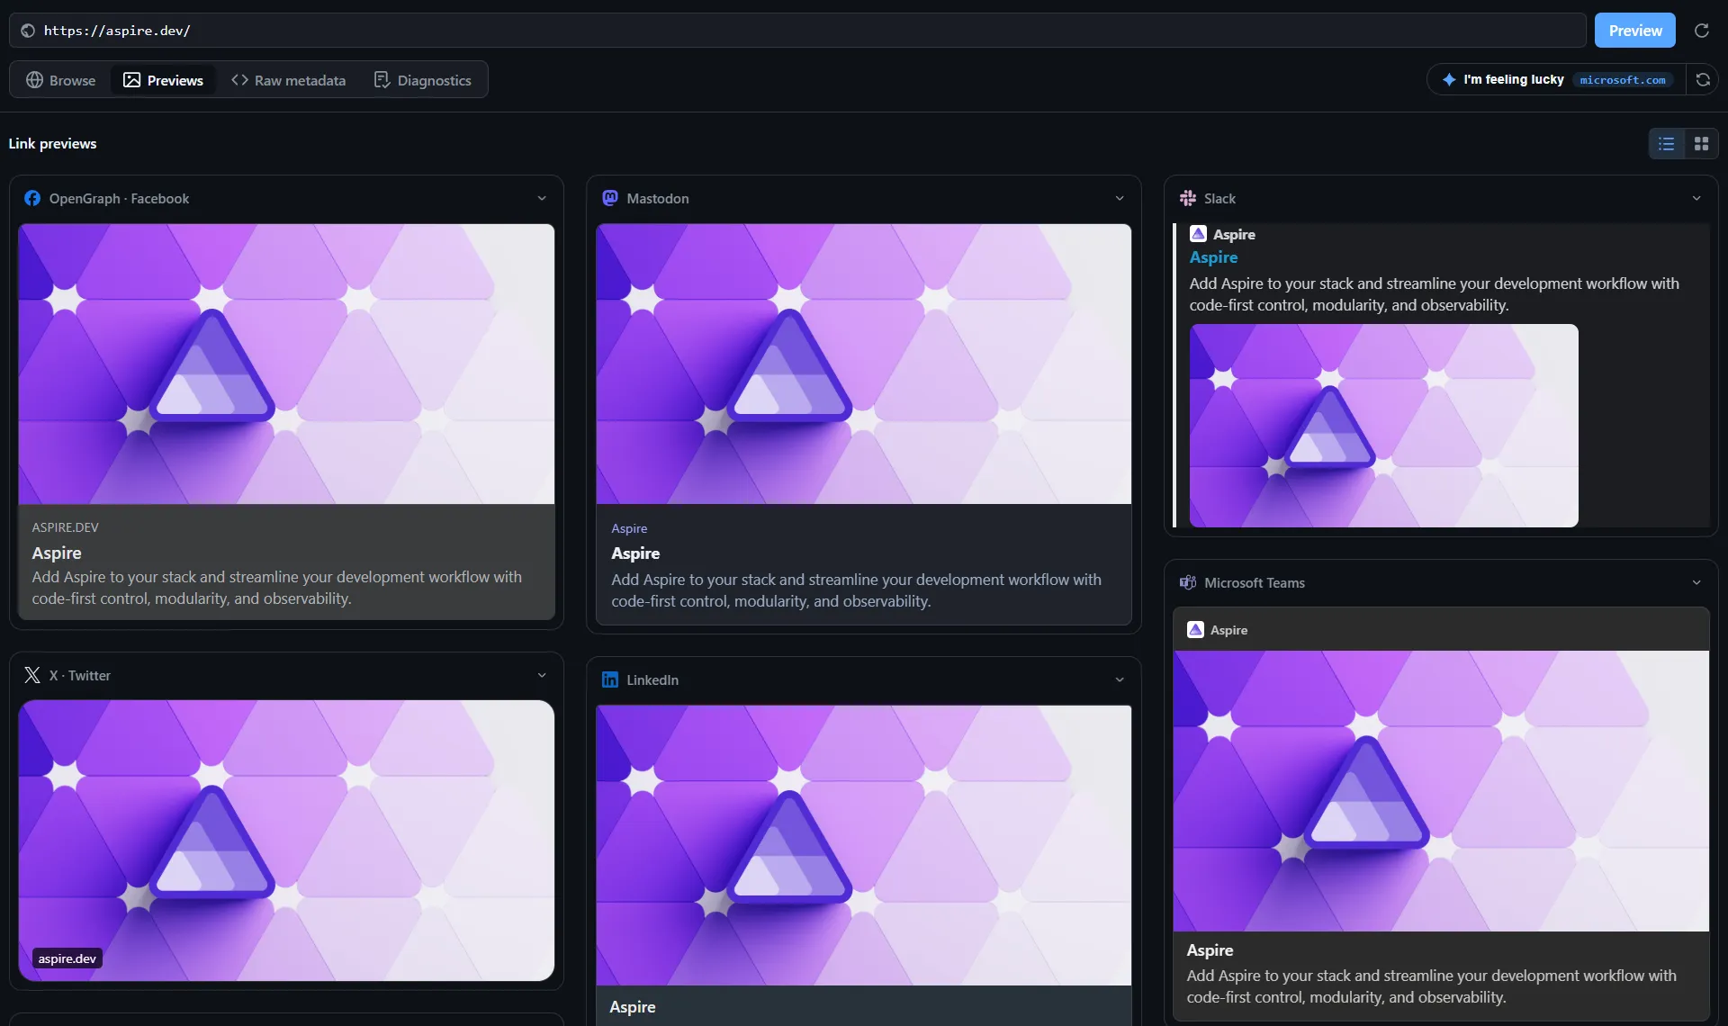Screen dimensions: 1728x1026
Task: Click the Mastodon card description text
Action: tap(856, 590)
